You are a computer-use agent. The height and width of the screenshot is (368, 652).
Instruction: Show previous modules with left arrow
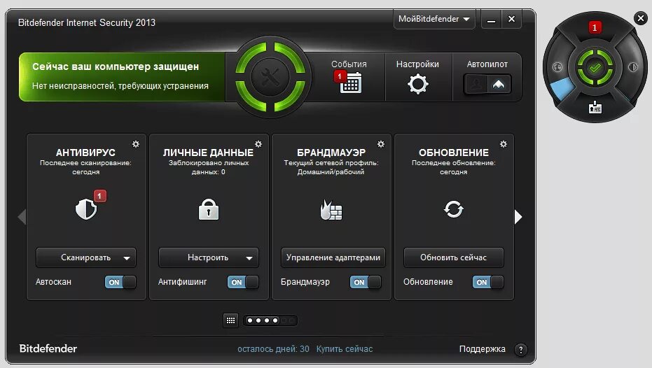(x=22, y=217)
